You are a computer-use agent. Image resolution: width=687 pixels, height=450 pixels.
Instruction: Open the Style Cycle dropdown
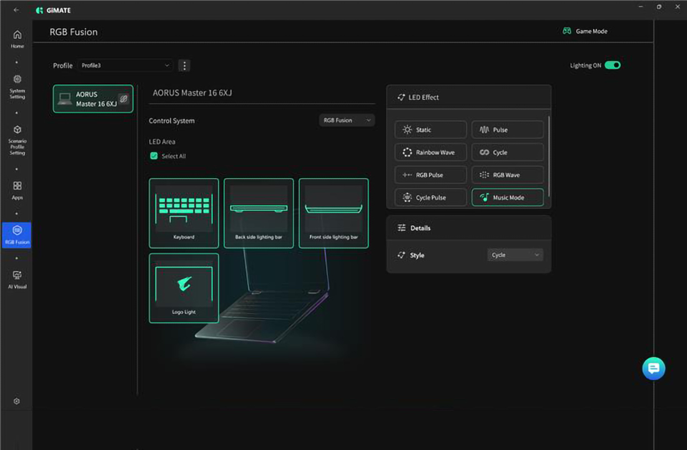coord(515,255)
